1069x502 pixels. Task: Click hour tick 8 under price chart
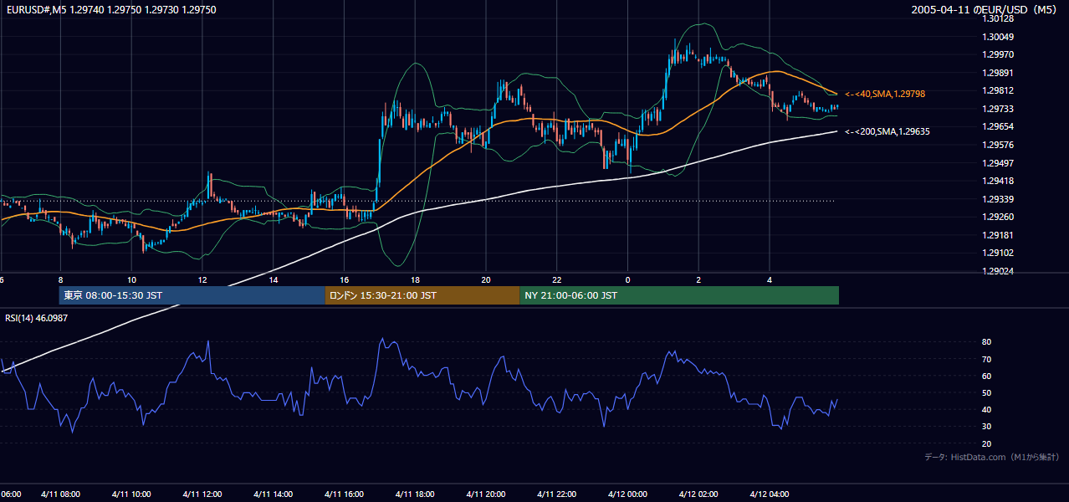point(60,279)
